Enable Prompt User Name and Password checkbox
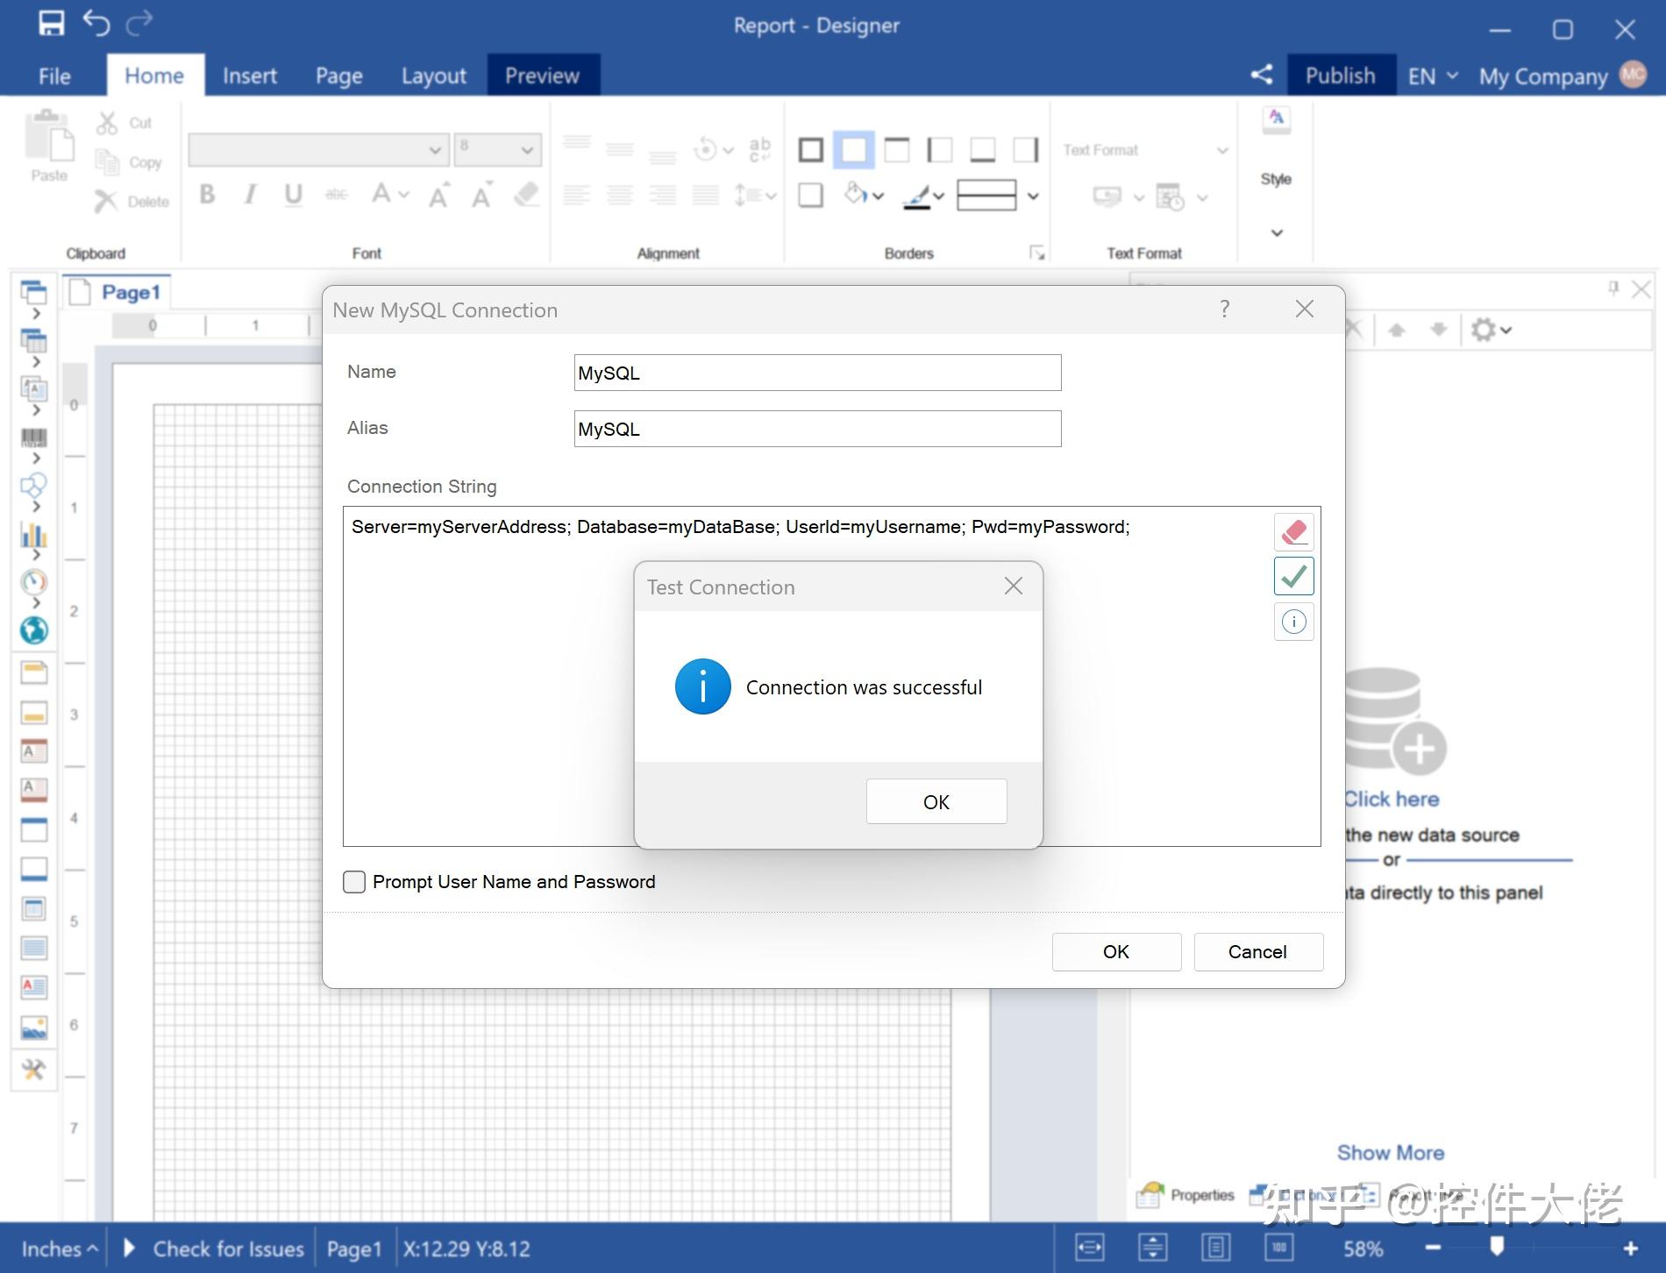 tap(354, 882)
